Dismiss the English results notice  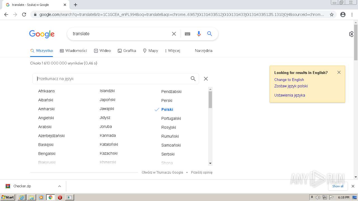coord(339,72)
